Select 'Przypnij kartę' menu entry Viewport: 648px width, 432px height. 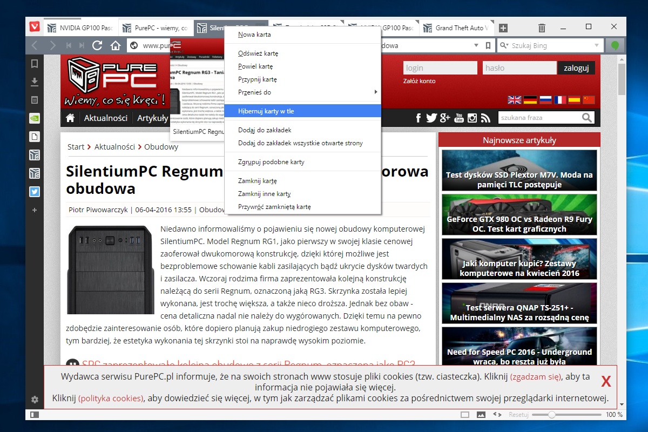click(x=303, y=79)
